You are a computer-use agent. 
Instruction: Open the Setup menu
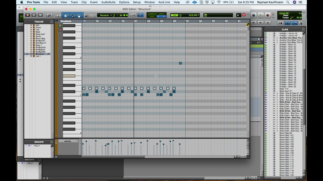(137, 2)
